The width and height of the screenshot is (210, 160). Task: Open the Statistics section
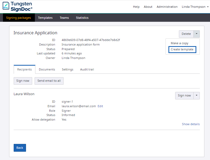coord(82,18)
